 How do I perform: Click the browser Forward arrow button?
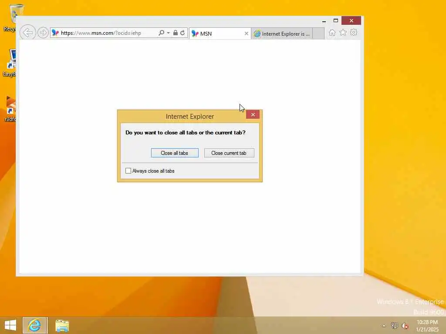point(43,33)
